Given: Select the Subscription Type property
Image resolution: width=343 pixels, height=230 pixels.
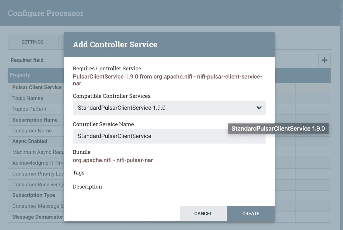Looking at the screenshot, I should (x=34, y=195).
